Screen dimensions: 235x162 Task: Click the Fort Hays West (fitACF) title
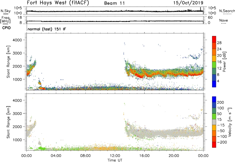(x=58, y=3)
